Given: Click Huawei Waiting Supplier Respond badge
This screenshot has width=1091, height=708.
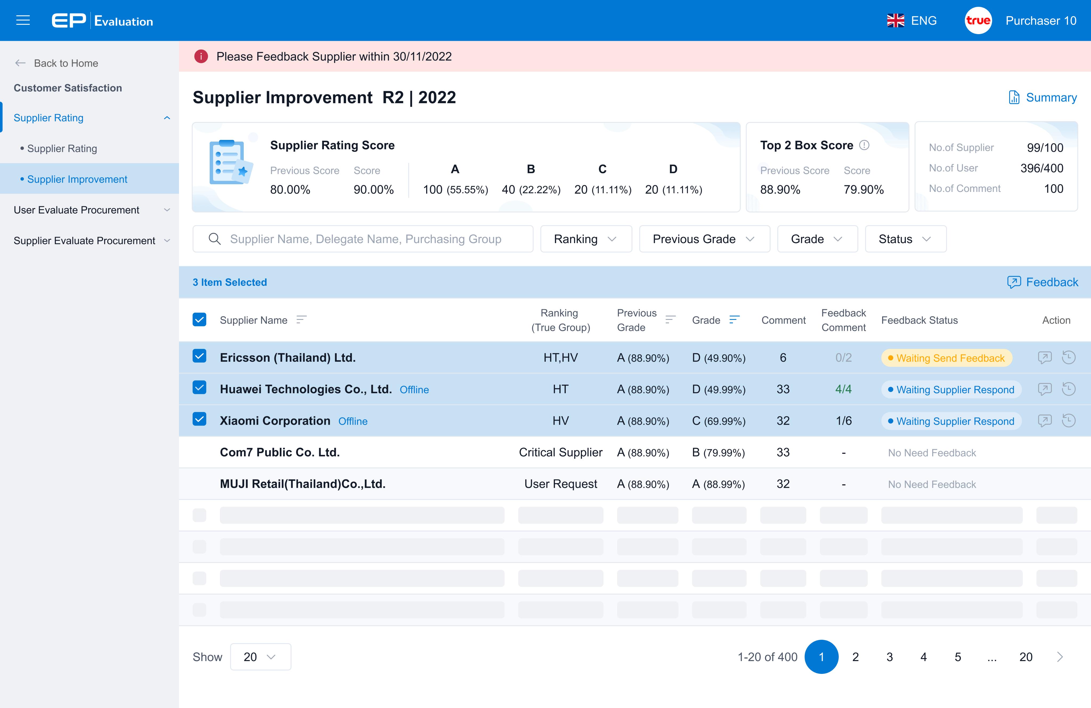Looking at the screenshot, I should click(x=951, y=389).
